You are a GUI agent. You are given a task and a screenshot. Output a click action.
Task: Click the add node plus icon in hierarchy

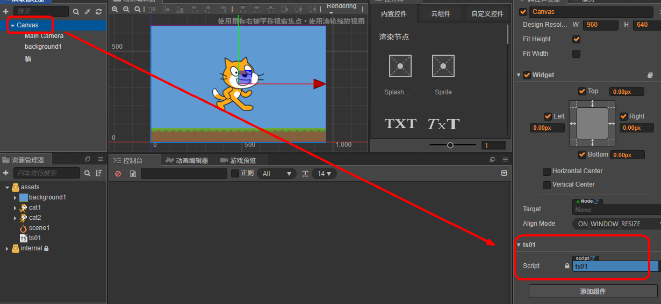click(6, 11)
